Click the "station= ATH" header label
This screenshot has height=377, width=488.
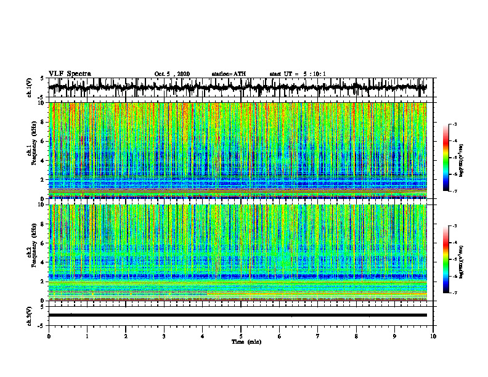pos(229,74)
